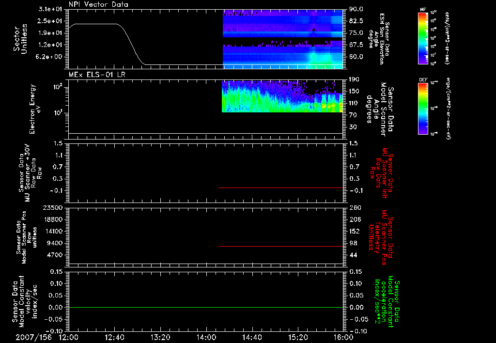Click the '12:00' time axis label
This screenshot has height=343, width=496.
pyautogui.click(x=69, y=337)
